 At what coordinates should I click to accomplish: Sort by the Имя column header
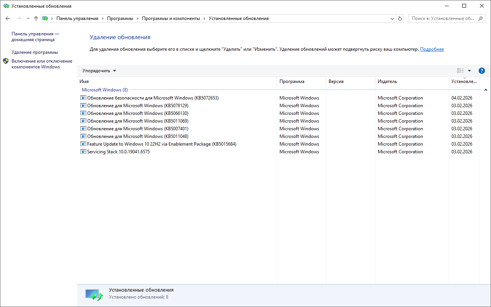pos(84,81)
